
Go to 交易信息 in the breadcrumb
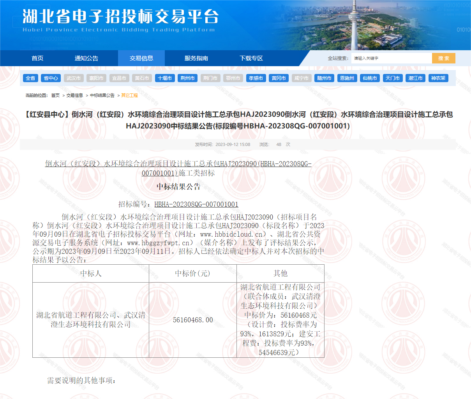point(74,95)
